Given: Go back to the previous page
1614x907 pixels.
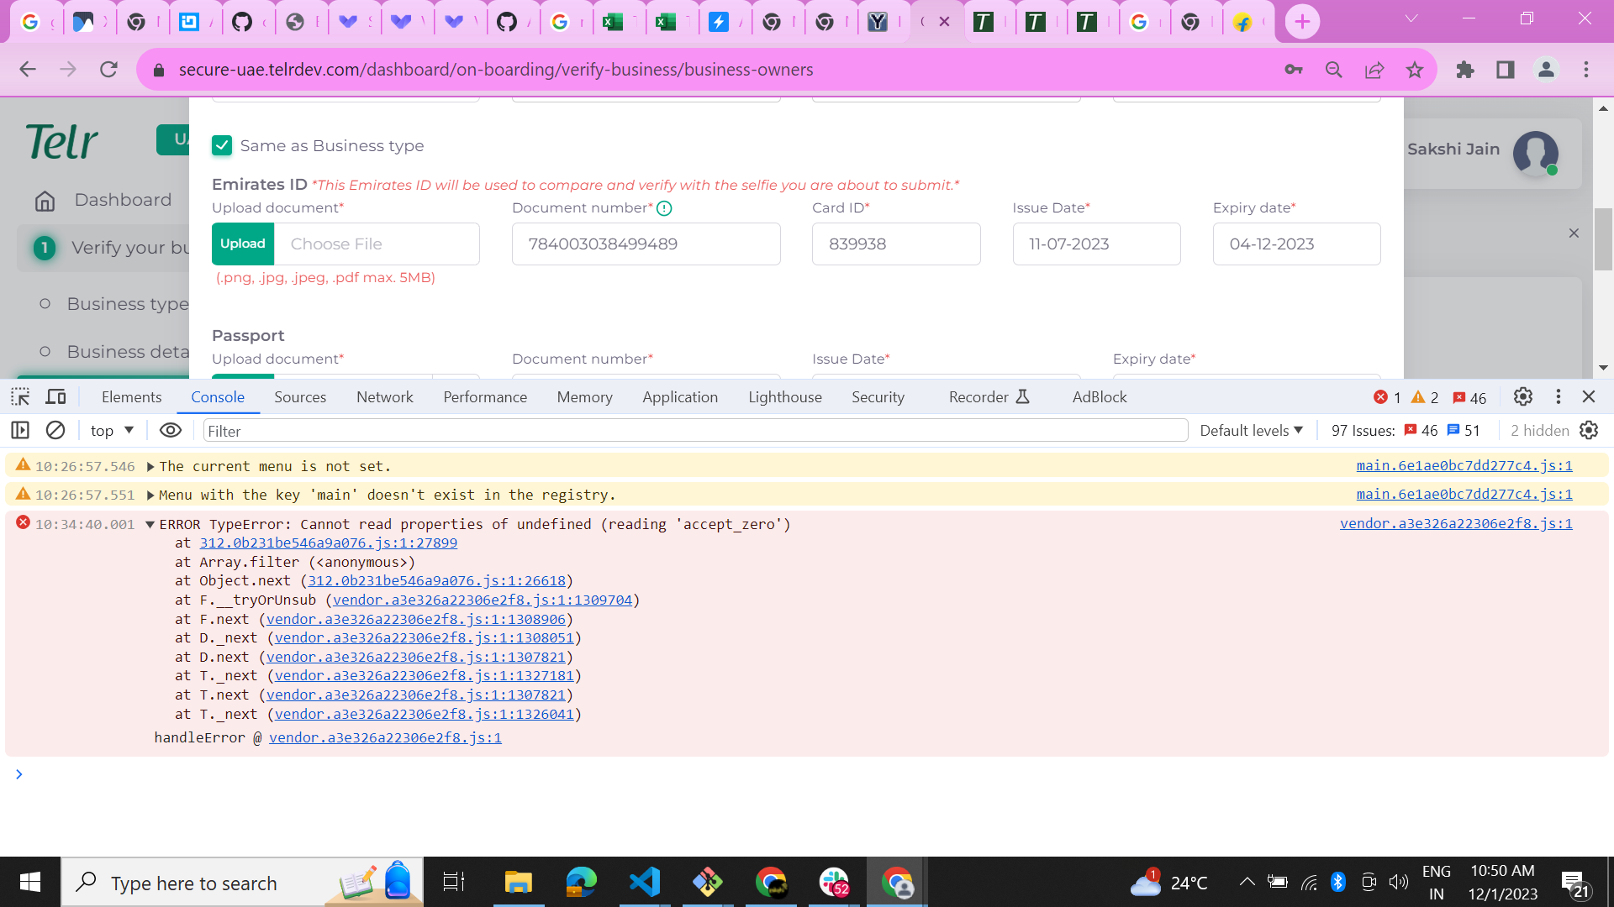Looking at the screenshot, I should (28, 70).
